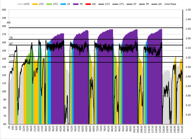Click the 2:30 pace axis label

pyautogui.click(x=187, y=67)
